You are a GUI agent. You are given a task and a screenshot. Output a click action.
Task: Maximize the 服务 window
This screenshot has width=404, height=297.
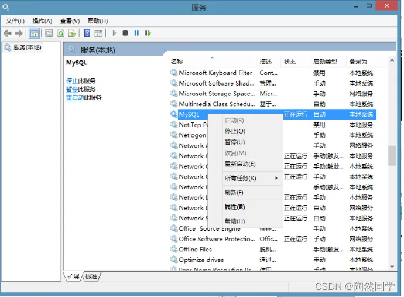(x=369, y=6)
